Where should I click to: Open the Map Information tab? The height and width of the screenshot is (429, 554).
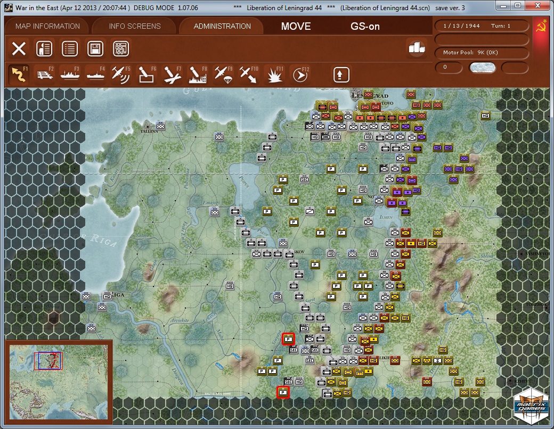tap(47, 26)
